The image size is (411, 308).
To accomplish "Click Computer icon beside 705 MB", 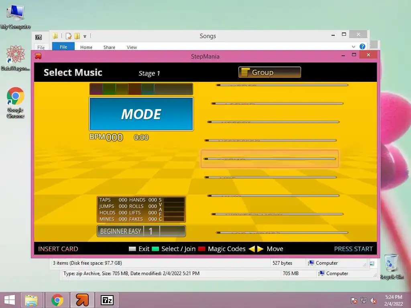I will 321,273.
